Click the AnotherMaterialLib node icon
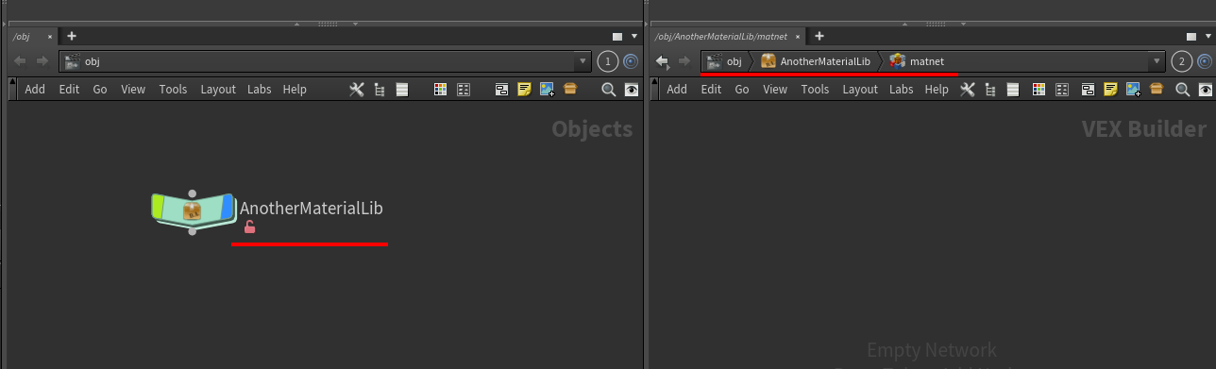 coord(193,209)
